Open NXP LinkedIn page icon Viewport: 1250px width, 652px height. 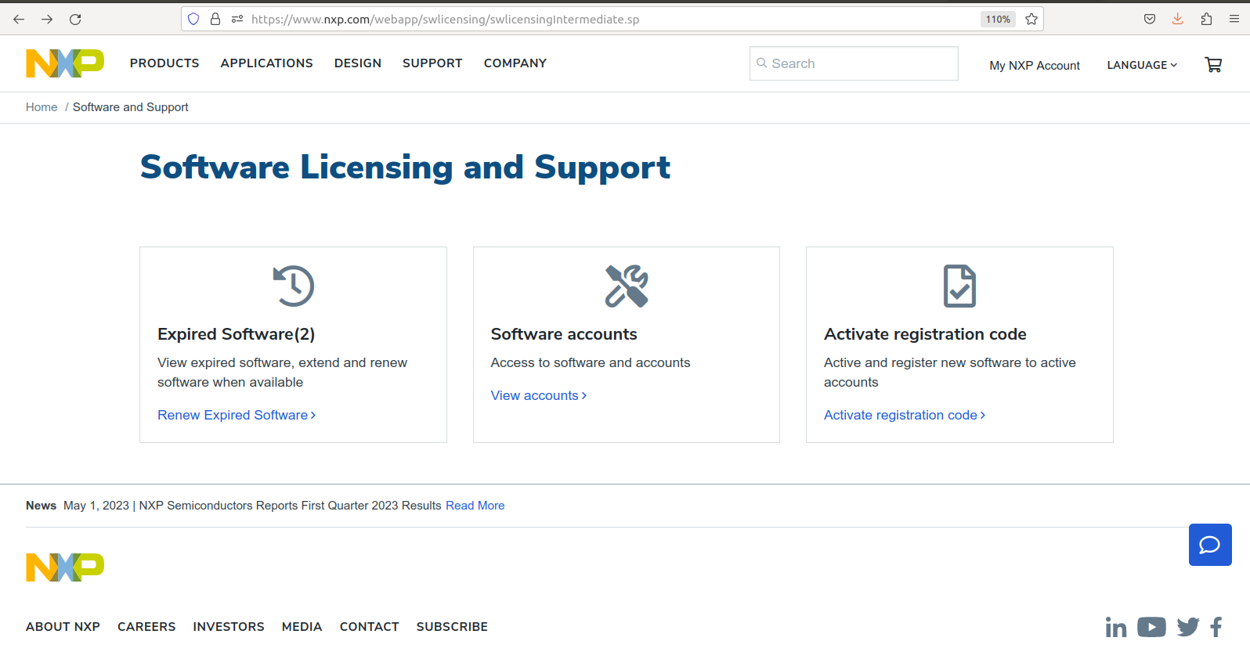(1116, 627)
